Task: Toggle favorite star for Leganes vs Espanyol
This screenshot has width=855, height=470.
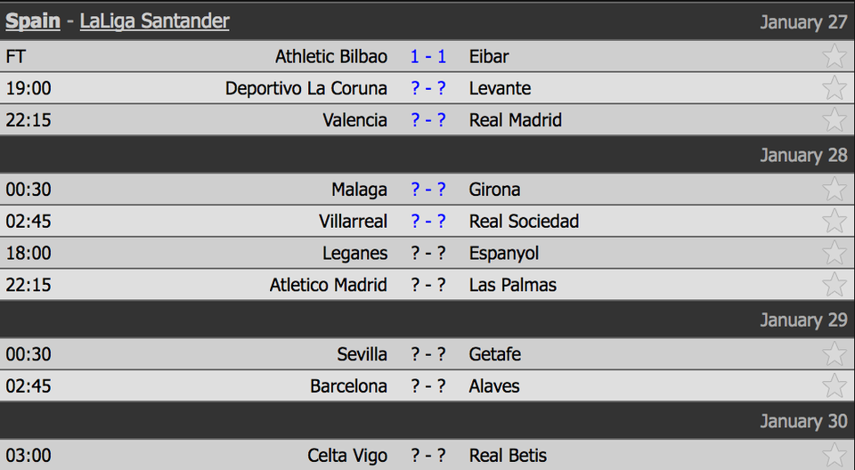Action: coord(835,254)
